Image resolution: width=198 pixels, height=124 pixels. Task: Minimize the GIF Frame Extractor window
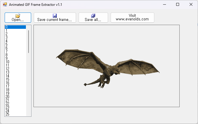pyautogui.click(x=165, y=5)
